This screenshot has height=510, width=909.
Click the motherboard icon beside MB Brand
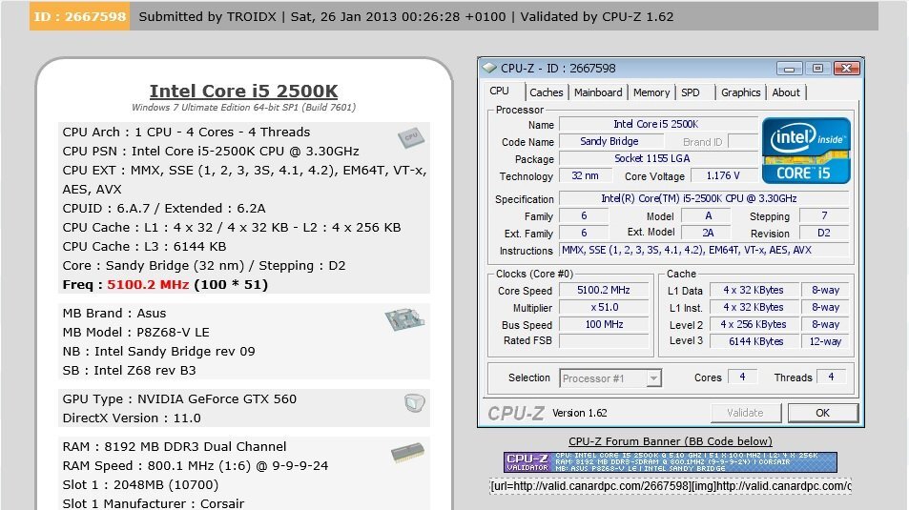coord(404,319)
